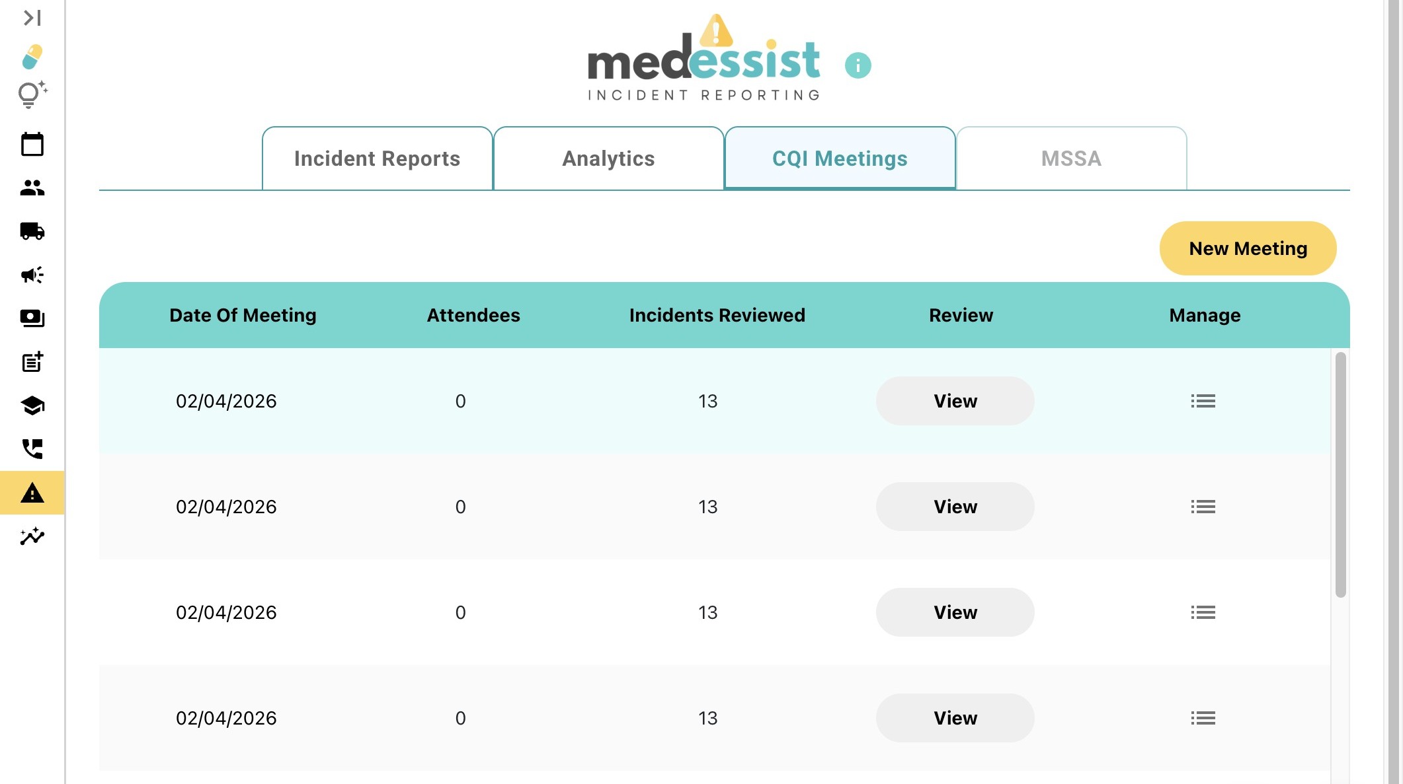Expand the collapsed sidebar menu
This screenshot has height=784, width=1403.
click(32, 18)
